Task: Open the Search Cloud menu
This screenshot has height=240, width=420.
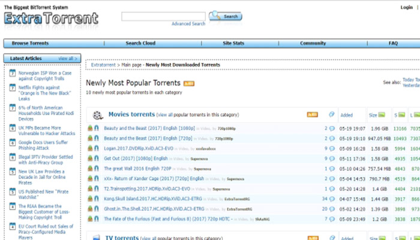Action: [x=140, y=43]
